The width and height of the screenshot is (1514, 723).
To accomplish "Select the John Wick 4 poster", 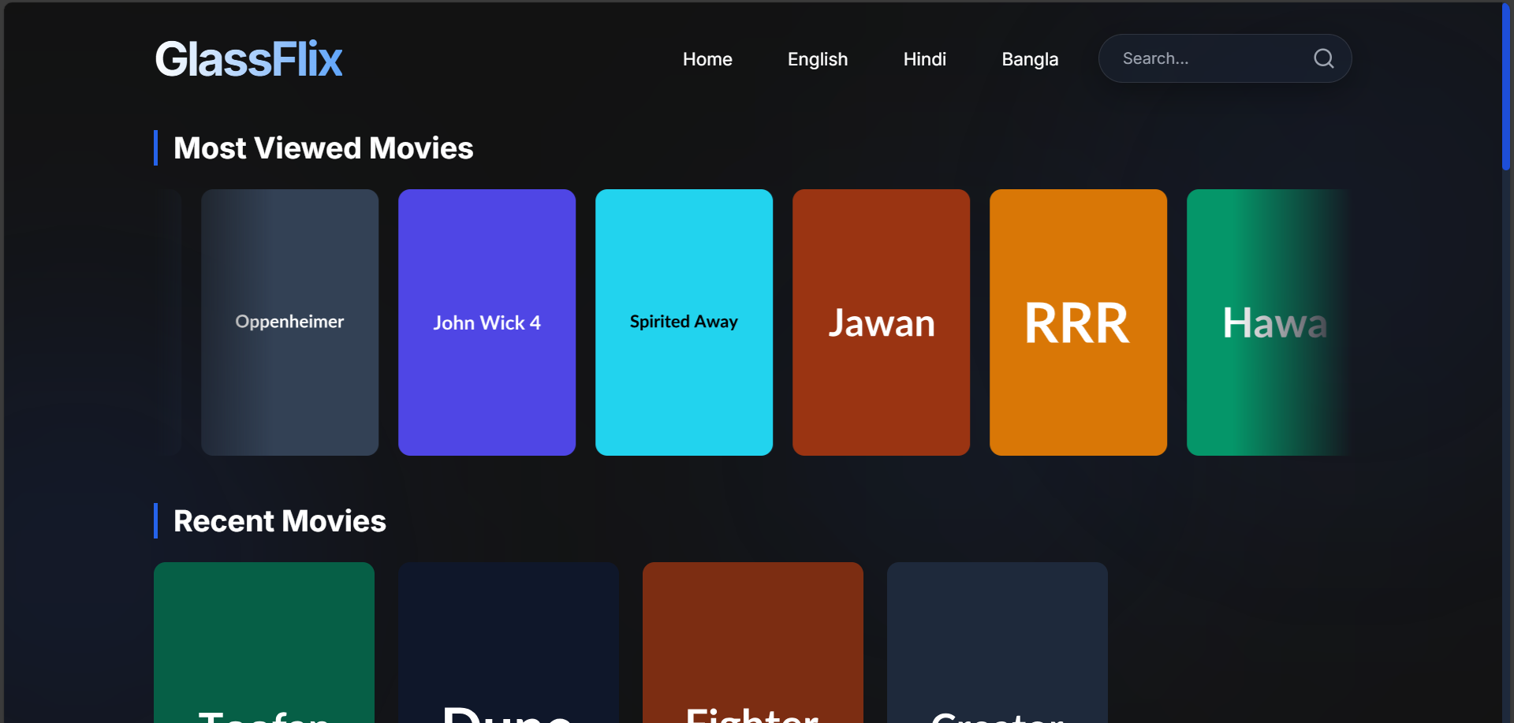I will pyautogui.click(x=487, y=322).
